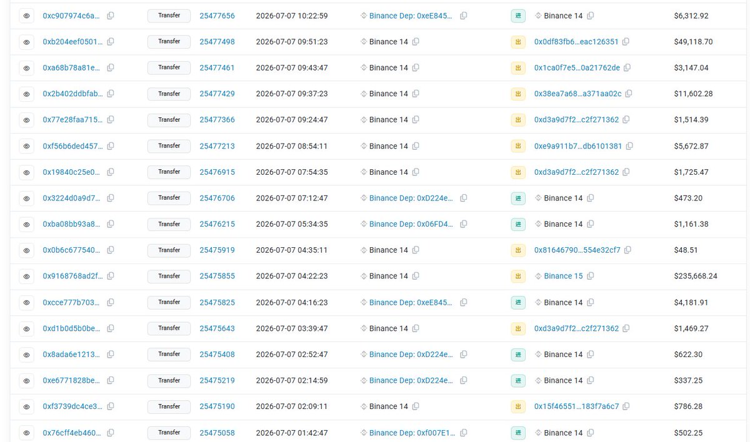Open block 25475058
The width and height of the screenshot is (750, 442).
(217, 433)
